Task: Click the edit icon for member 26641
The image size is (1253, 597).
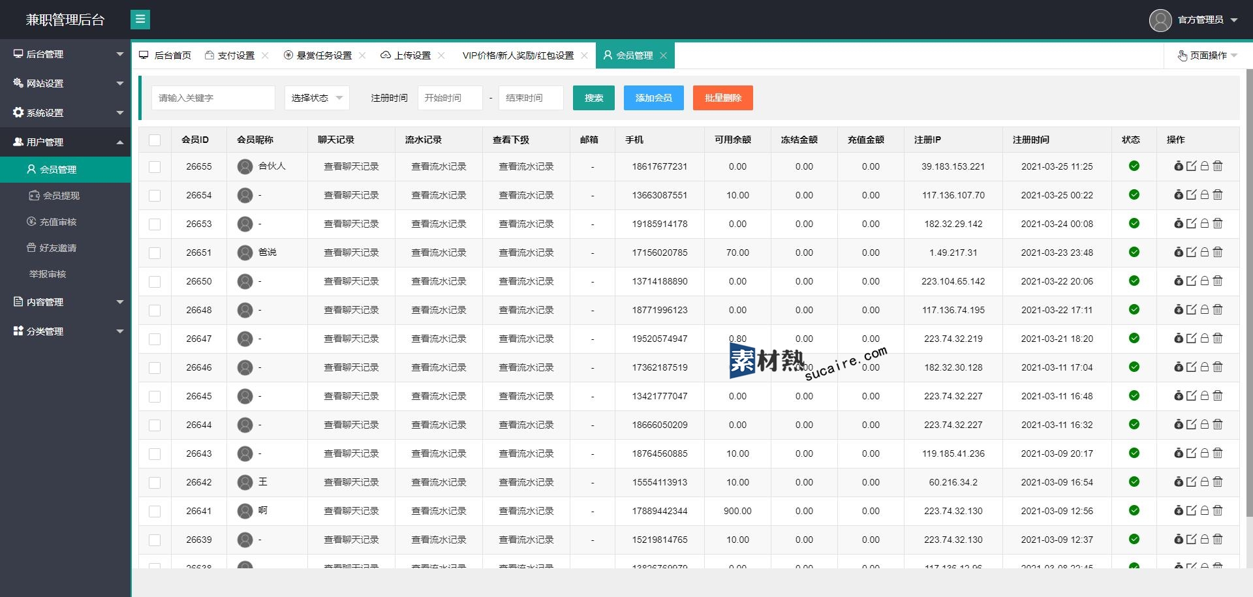Action: point(1191,511)
